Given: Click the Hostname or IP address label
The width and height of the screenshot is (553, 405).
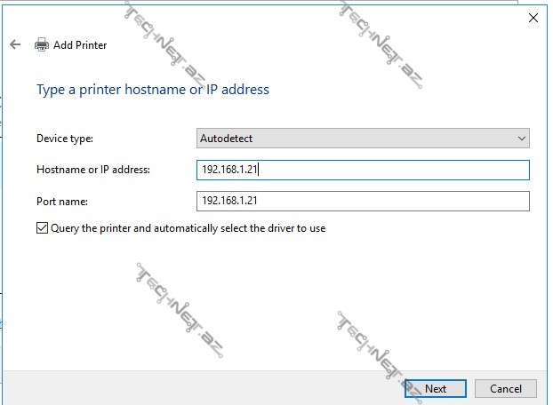Looking at the screenshot, I should [93, 170].
